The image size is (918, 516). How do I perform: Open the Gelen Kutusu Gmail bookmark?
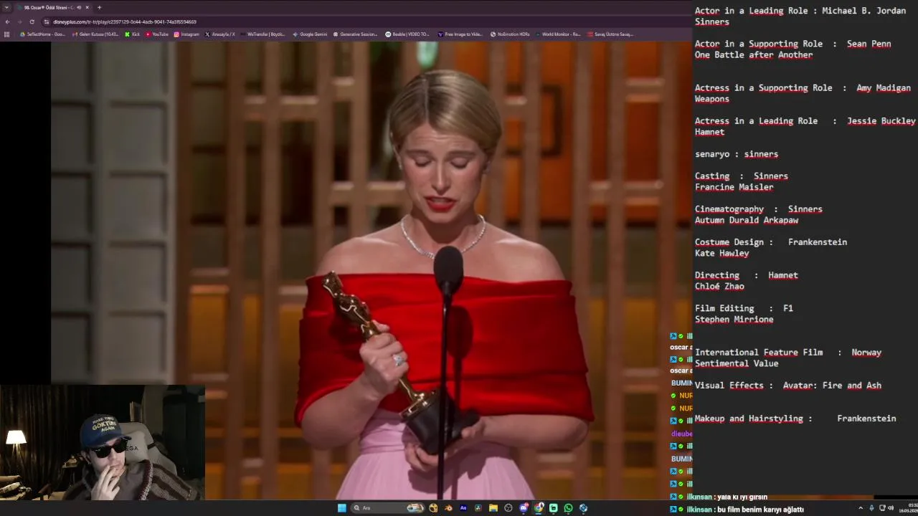95,34
